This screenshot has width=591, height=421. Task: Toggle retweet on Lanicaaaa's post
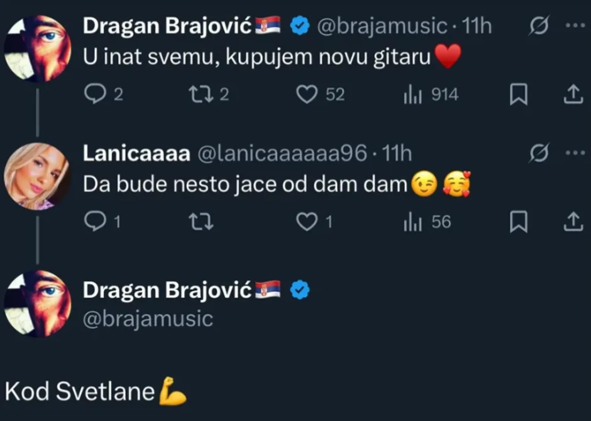[x=200, y=222]
